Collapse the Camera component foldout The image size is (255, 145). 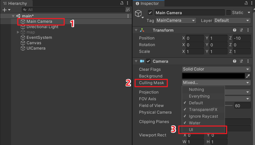tap(136, 61)
